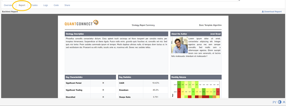Click the CAGR value 19.43%
The height and width of the screenshot is (106, 286).
pos(156,83)
